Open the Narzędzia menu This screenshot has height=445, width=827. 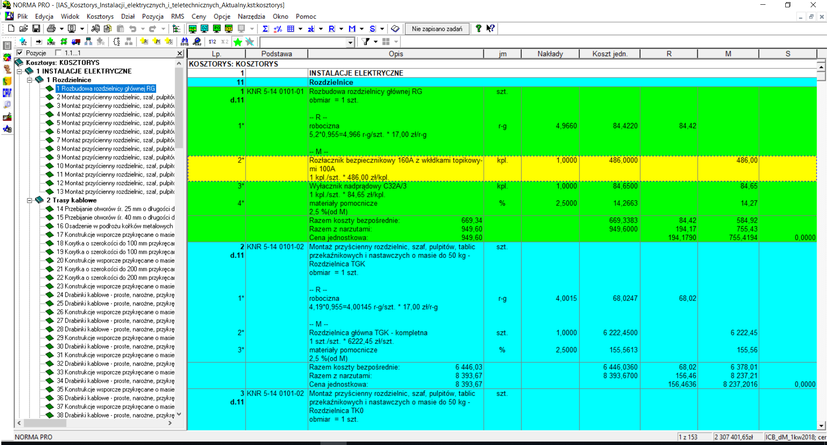point(251,16)
